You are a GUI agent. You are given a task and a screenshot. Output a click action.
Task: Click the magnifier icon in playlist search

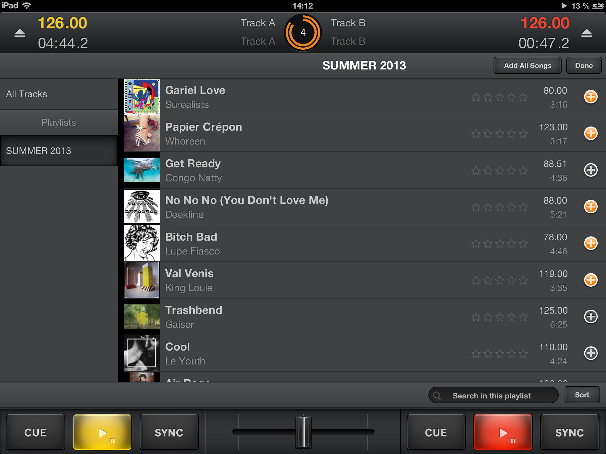point(437,395)
